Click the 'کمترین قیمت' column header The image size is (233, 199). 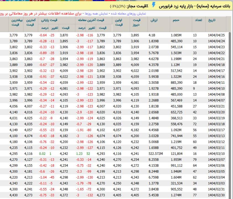pos(28,23)
